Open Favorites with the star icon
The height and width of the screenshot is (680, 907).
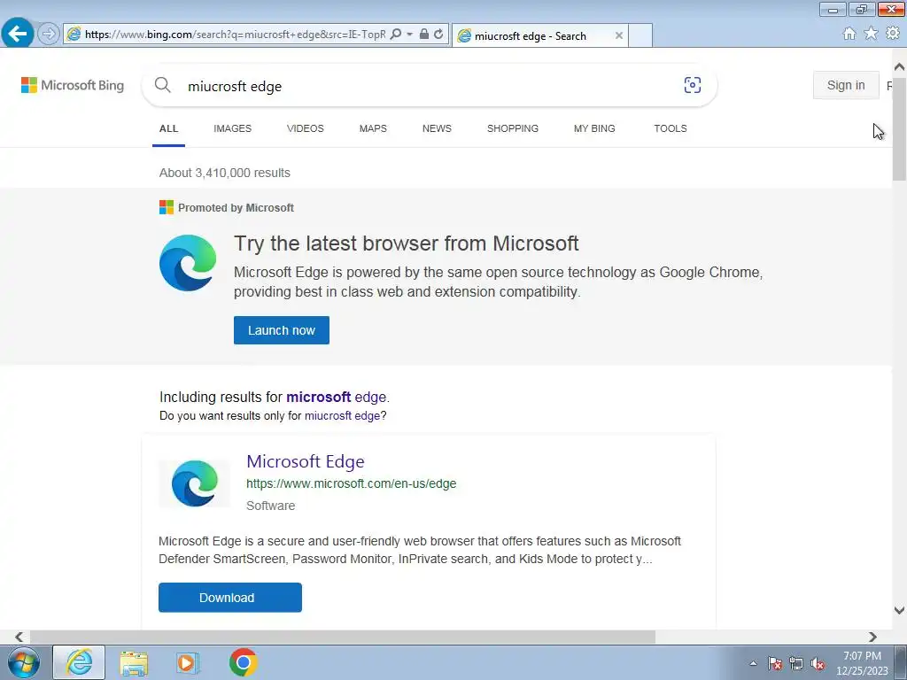click(x=871, y=34)
